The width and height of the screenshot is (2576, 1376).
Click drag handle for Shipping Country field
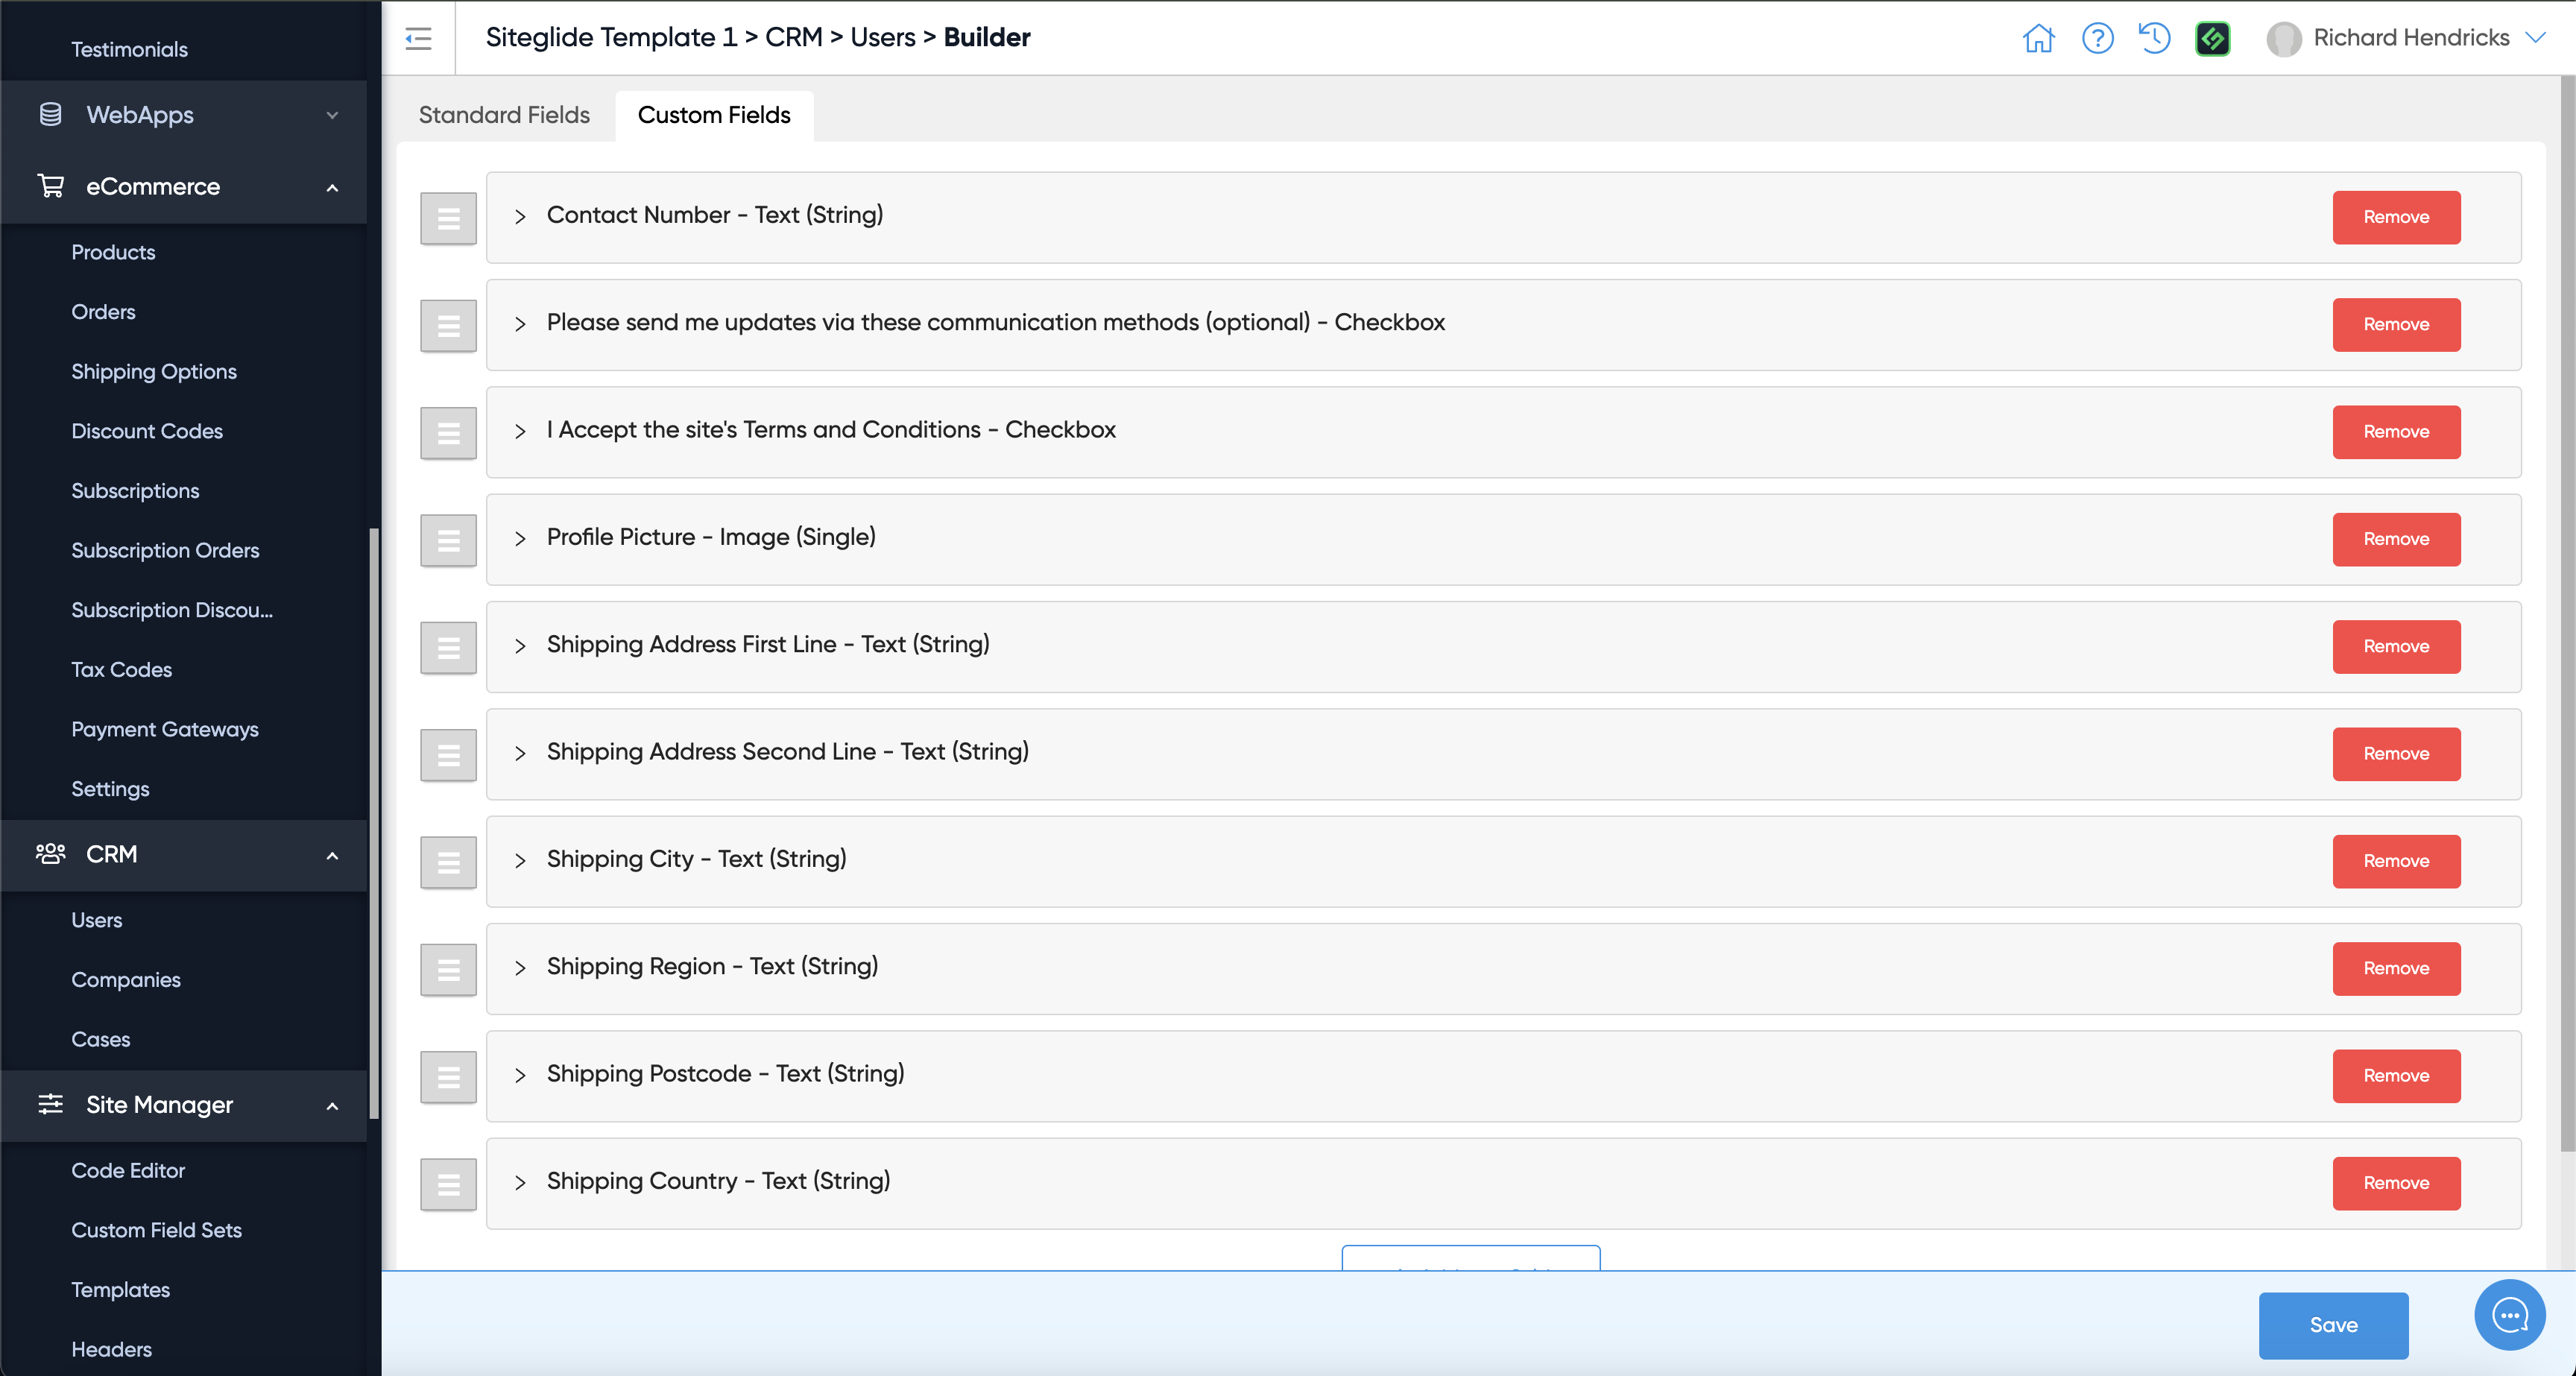(x=448, y=1184)
